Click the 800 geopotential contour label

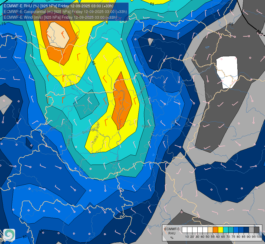pyautogui.click(x=260, y=33)
